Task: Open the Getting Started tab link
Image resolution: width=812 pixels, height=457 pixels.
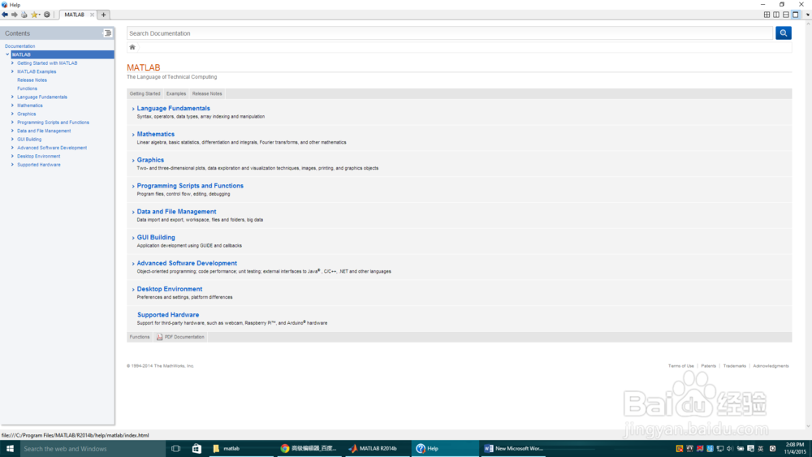Action: pos(145,93)
